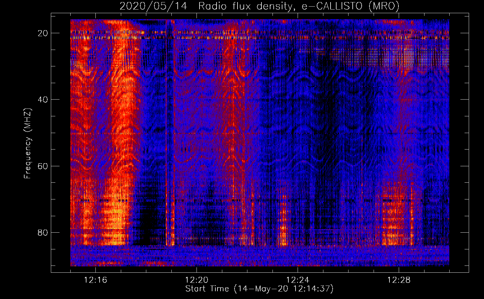
Task: Click the 12:24 time tick label
Action: (298, 280)
